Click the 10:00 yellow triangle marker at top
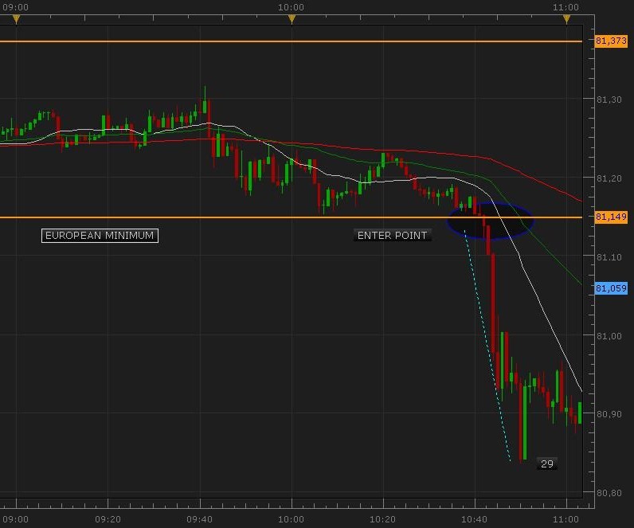This screenshot has width=634, height=528. (x=292, y=18)
